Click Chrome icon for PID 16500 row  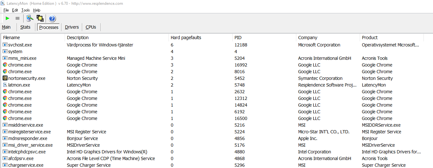pyautogui.click(x=5, y=118)
